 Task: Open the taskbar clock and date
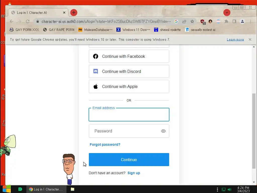point(243,189)
